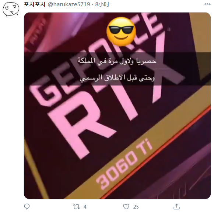Open the tweet via 8小时 timestamp

click(102, 4)
